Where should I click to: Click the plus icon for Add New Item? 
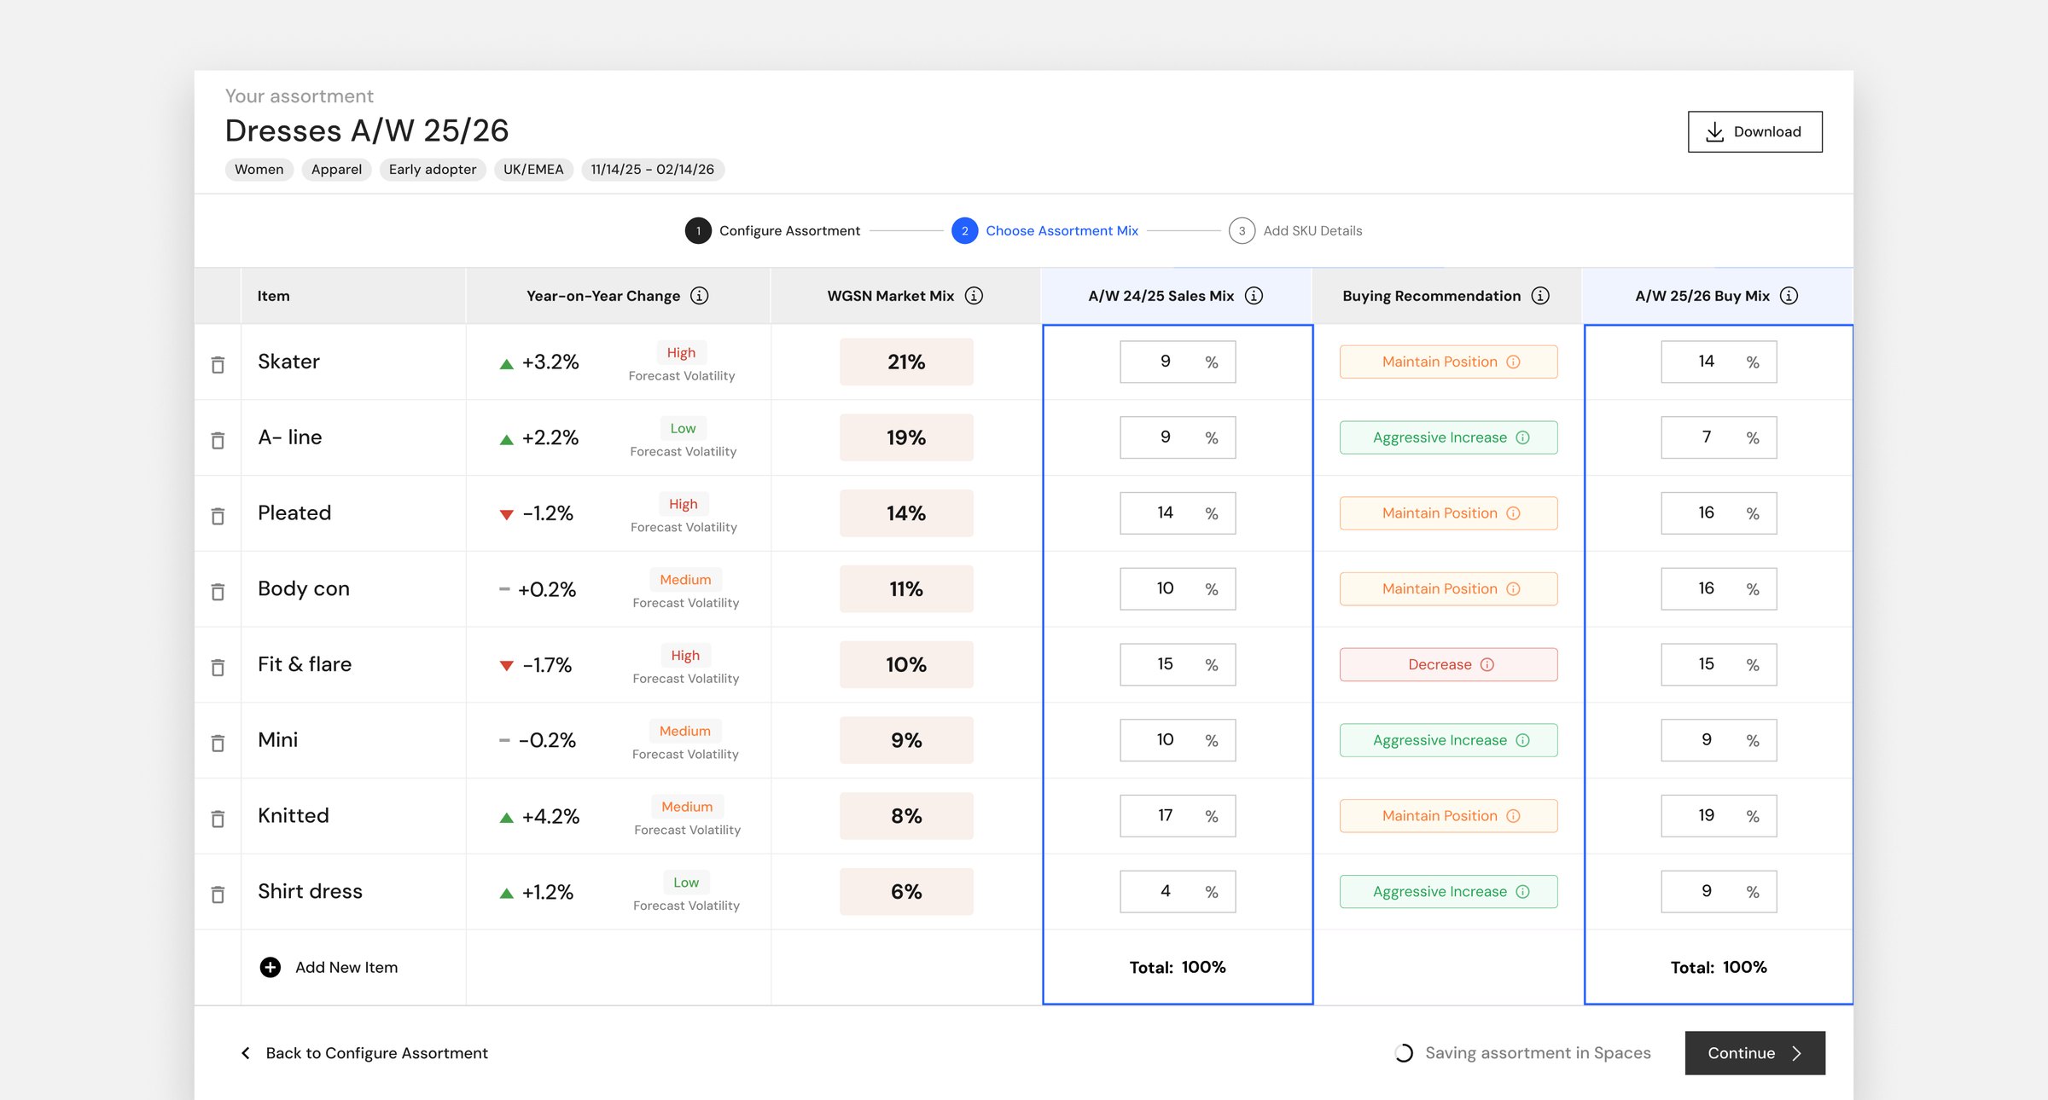coord(270,967)
